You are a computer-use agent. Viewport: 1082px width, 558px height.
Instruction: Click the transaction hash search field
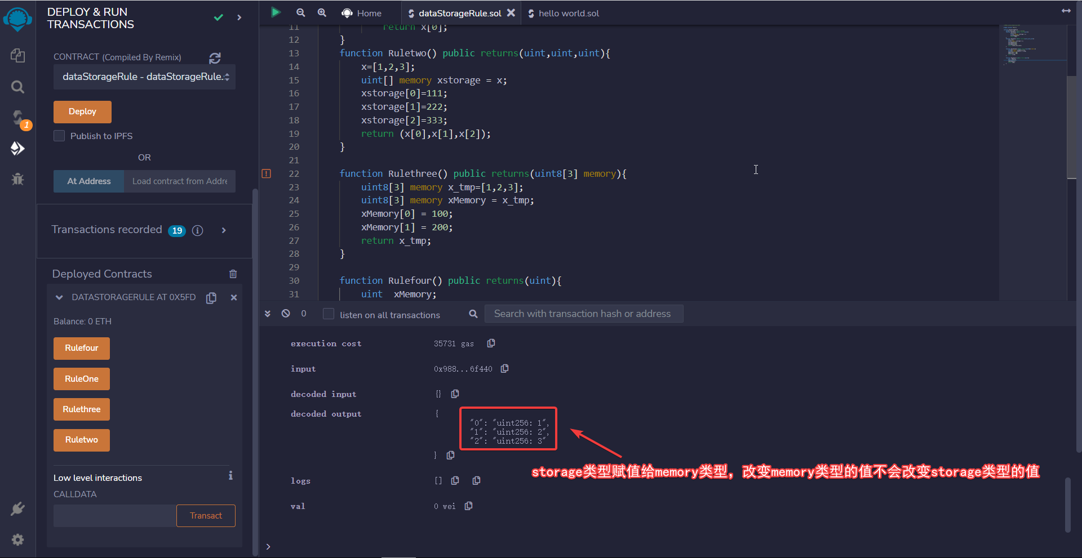pyautogui.click(x=583, y=314)
